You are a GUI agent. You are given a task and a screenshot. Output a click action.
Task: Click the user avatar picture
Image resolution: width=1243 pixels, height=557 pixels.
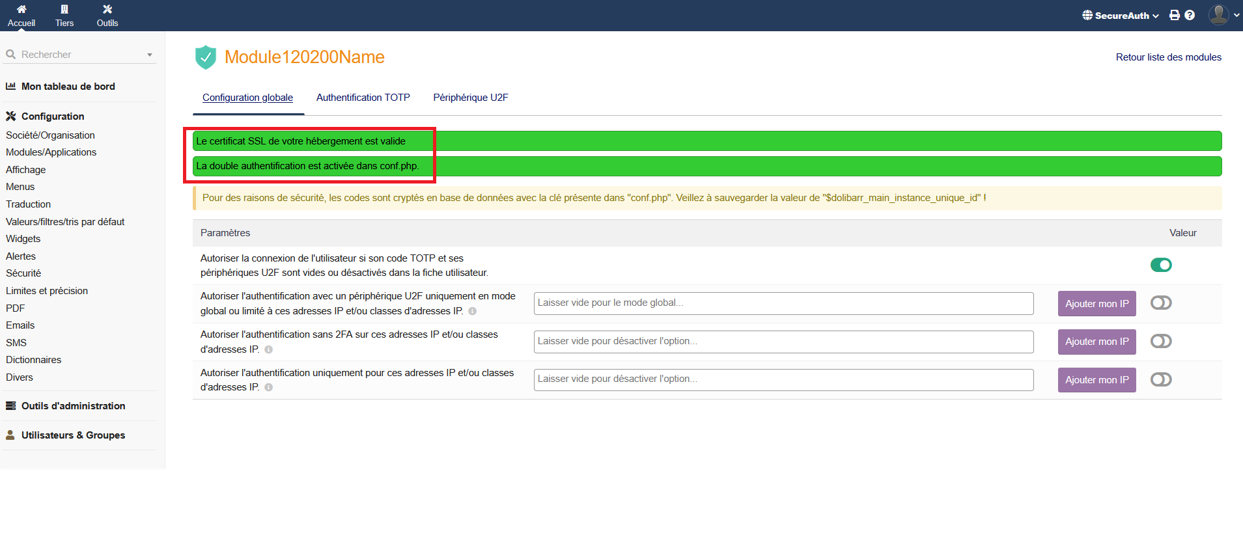click(x=1218, y=14)
